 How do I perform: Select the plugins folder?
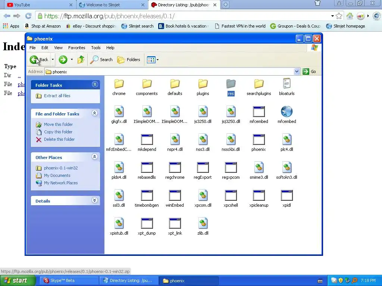point(203,87)
